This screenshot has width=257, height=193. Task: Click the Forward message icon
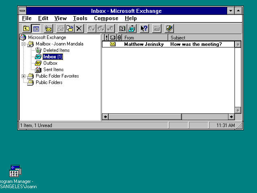(x=110, y=29)
